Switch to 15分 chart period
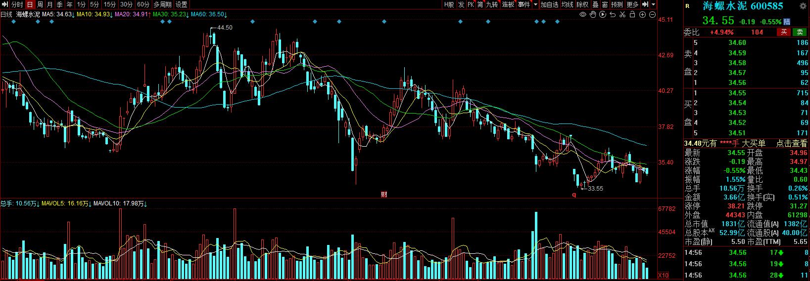 pyautogui.click(x=110, y=4)
